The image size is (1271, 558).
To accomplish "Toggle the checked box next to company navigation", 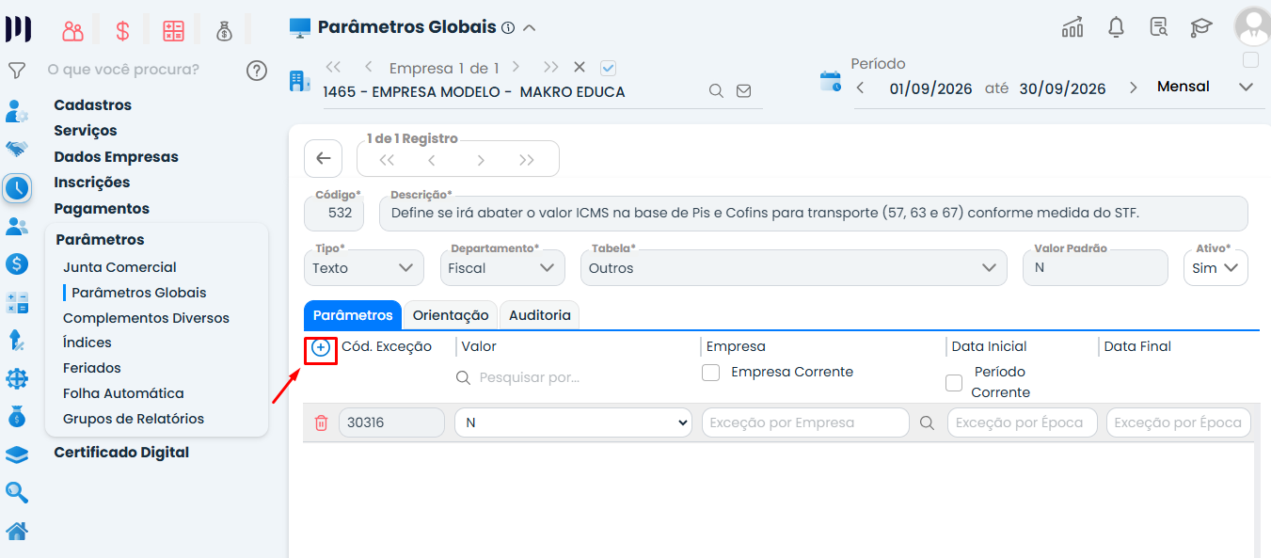I will coord(608,68).
